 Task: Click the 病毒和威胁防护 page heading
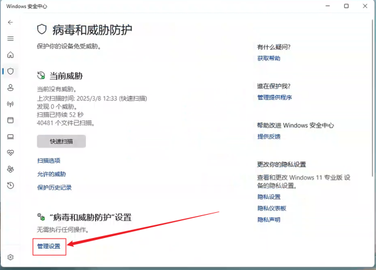92,30
